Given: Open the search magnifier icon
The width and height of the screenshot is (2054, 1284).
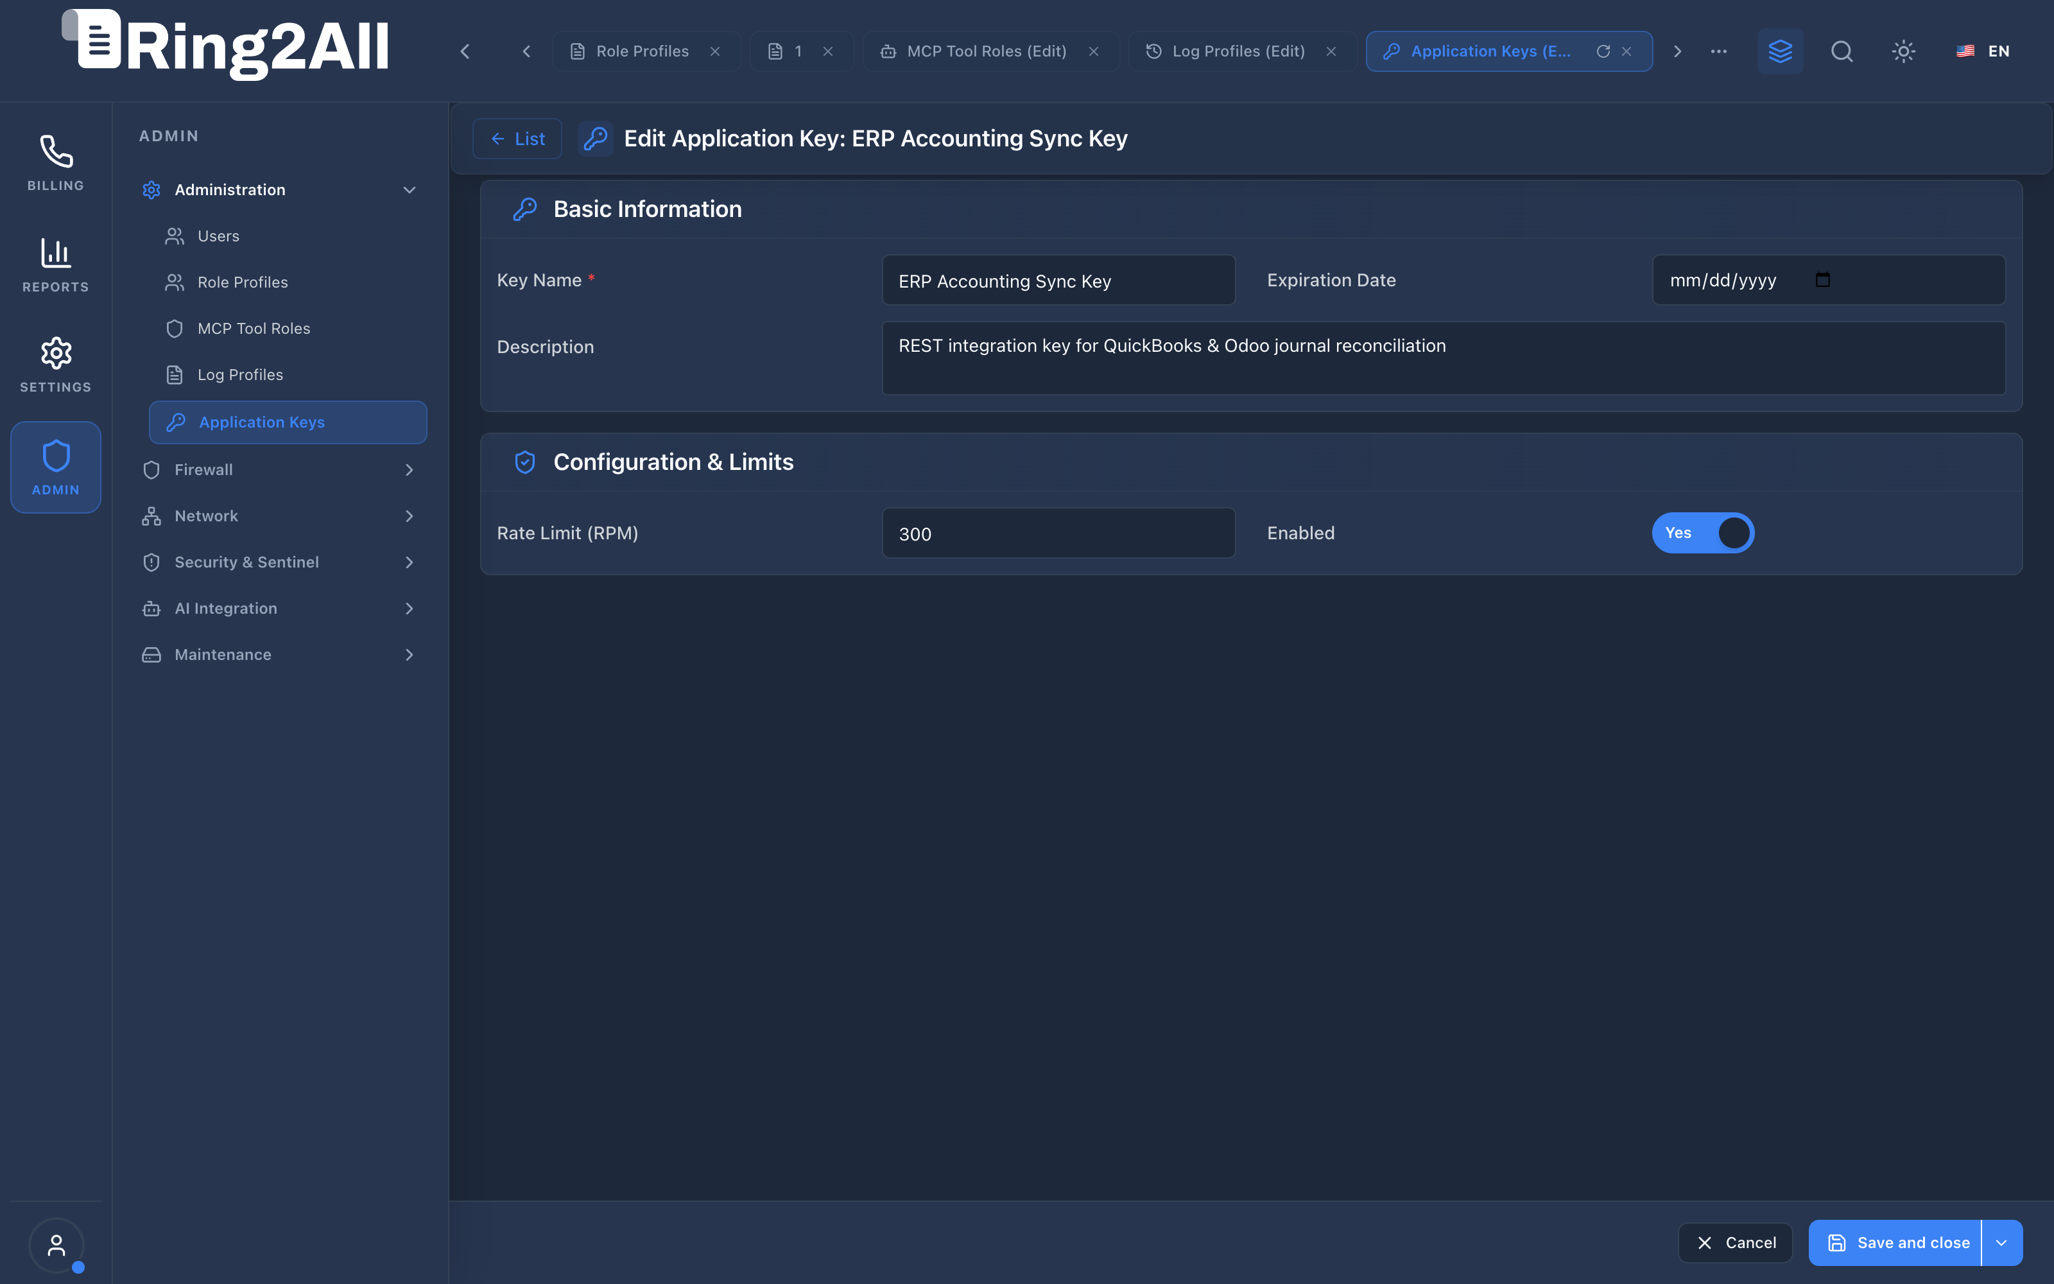Looking at the screenshot, I should (1841, 51).
